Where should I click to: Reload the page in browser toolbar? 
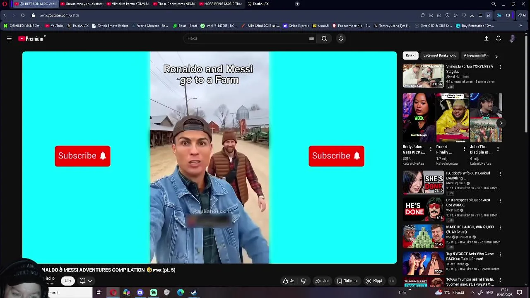point(23,15)
